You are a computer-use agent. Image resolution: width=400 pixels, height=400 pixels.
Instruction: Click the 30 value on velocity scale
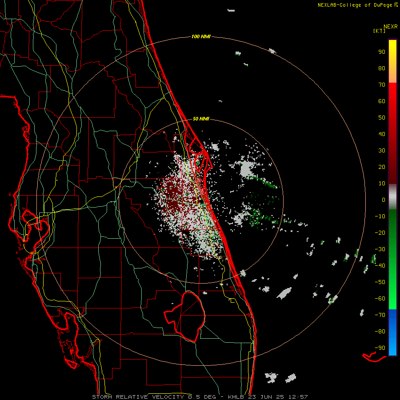point(382,151)
